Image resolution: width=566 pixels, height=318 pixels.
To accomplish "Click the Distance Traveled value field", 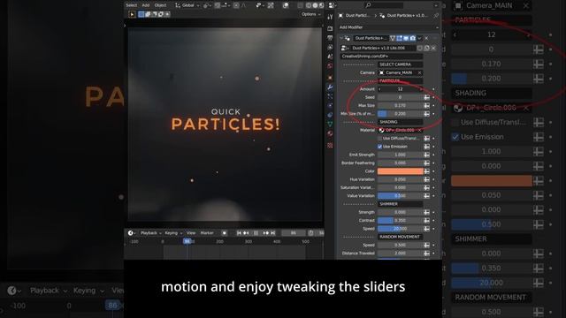I will (400, 254).
